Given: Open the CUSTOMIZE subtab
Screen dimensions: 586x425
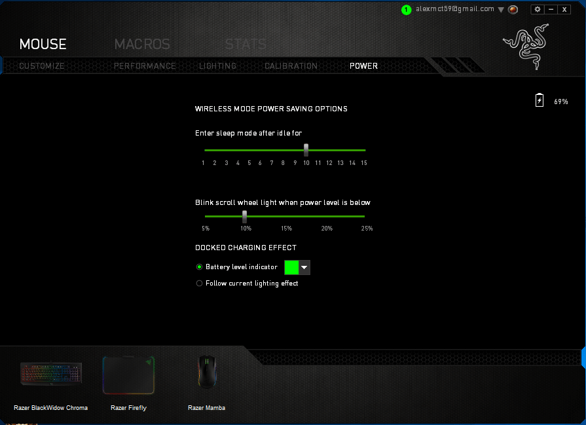Looking at the screenshot, I should (42, 65).
